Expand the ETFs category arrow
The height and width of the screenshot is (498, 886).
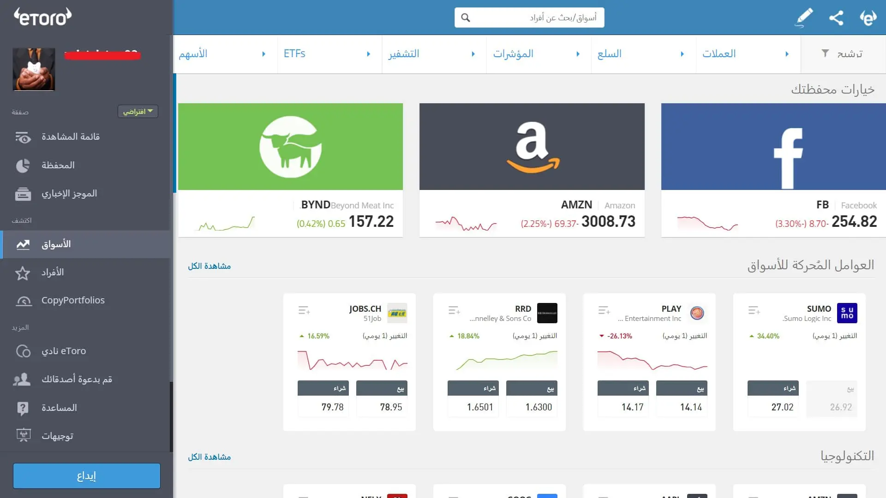tap(368, 54)
